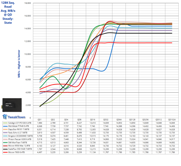Click the 10,000 y-axis label

click(x=28, y=54)
